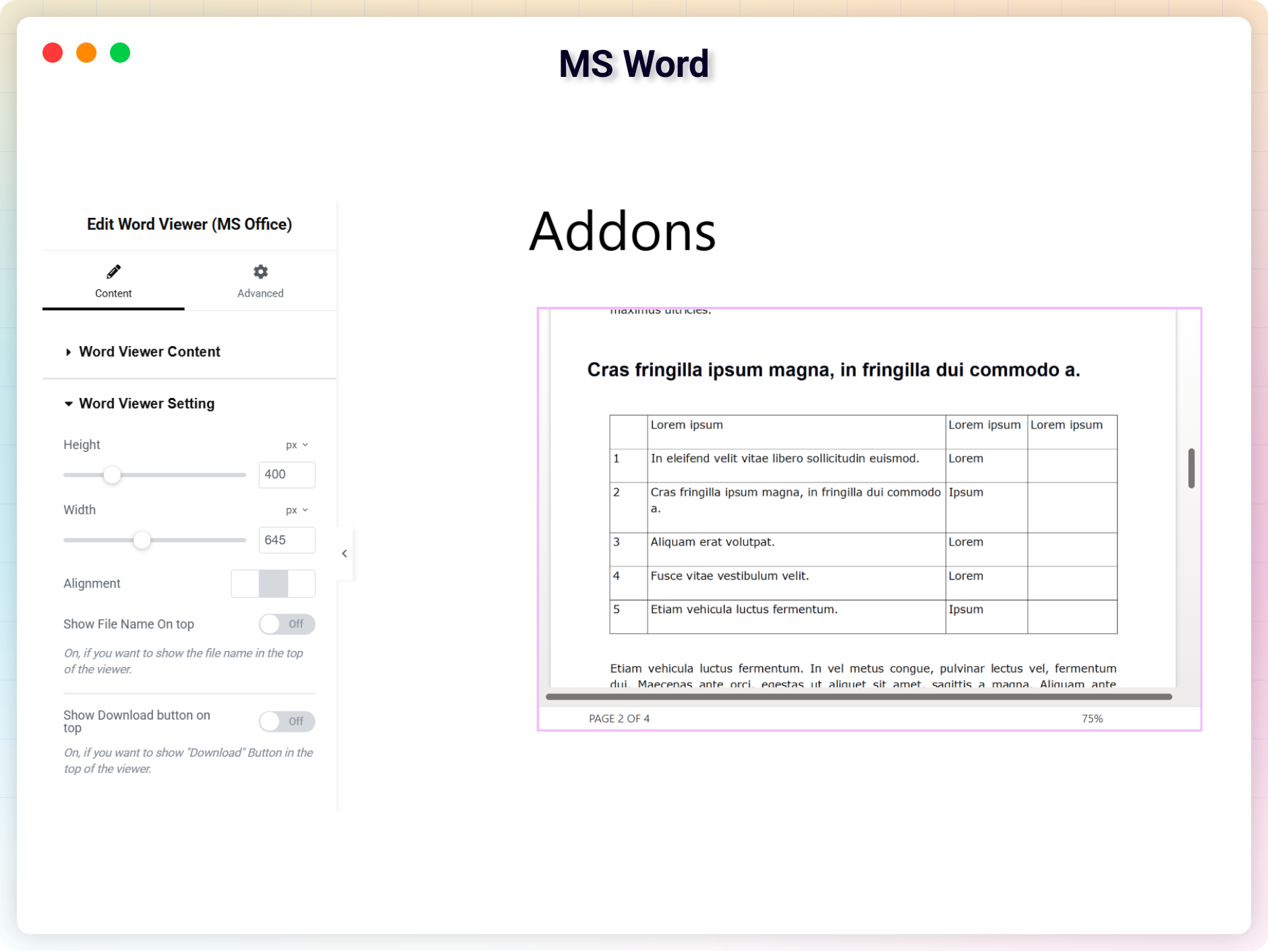Select the right alignment option
The width and height of the screenshot is (1268, 951).
tap(301, 583)
